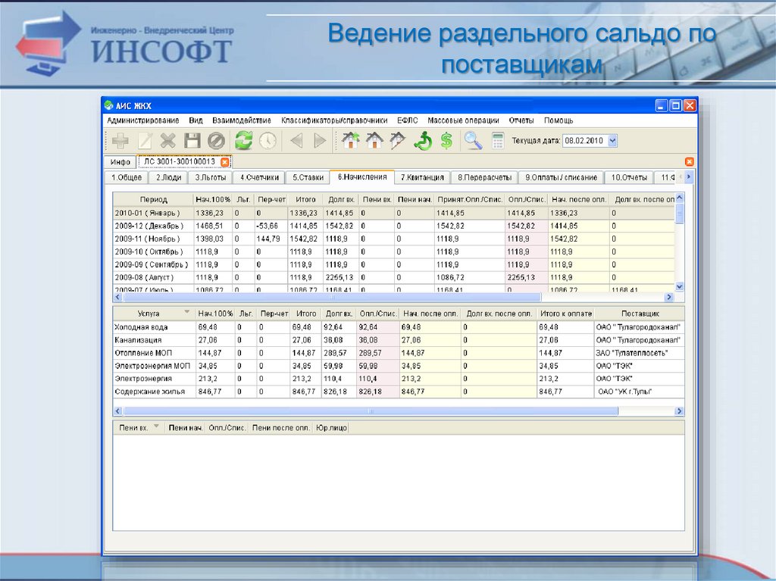Open the calculator toolbar icon
The width and height of the screenshot is (776, 581).
click(498, 141)
